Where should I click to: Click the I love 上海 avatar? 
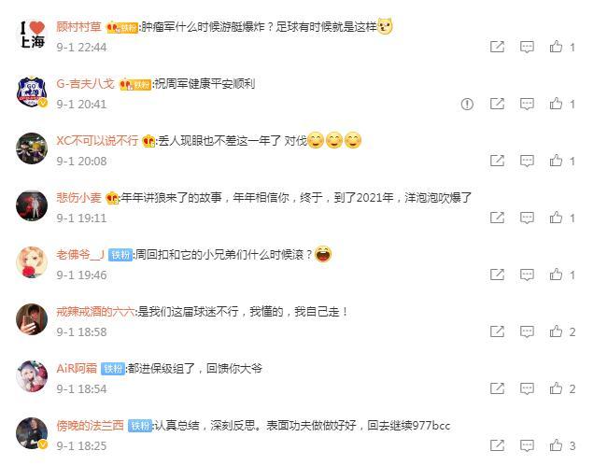point(32,35)
